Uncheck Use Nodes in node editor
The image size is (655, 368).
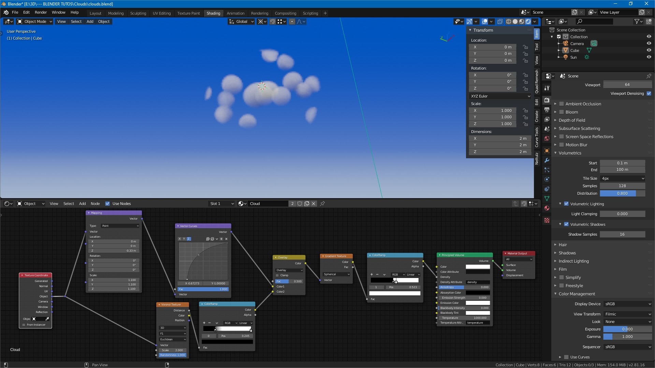pyautogui.click(x=107, y=204)
